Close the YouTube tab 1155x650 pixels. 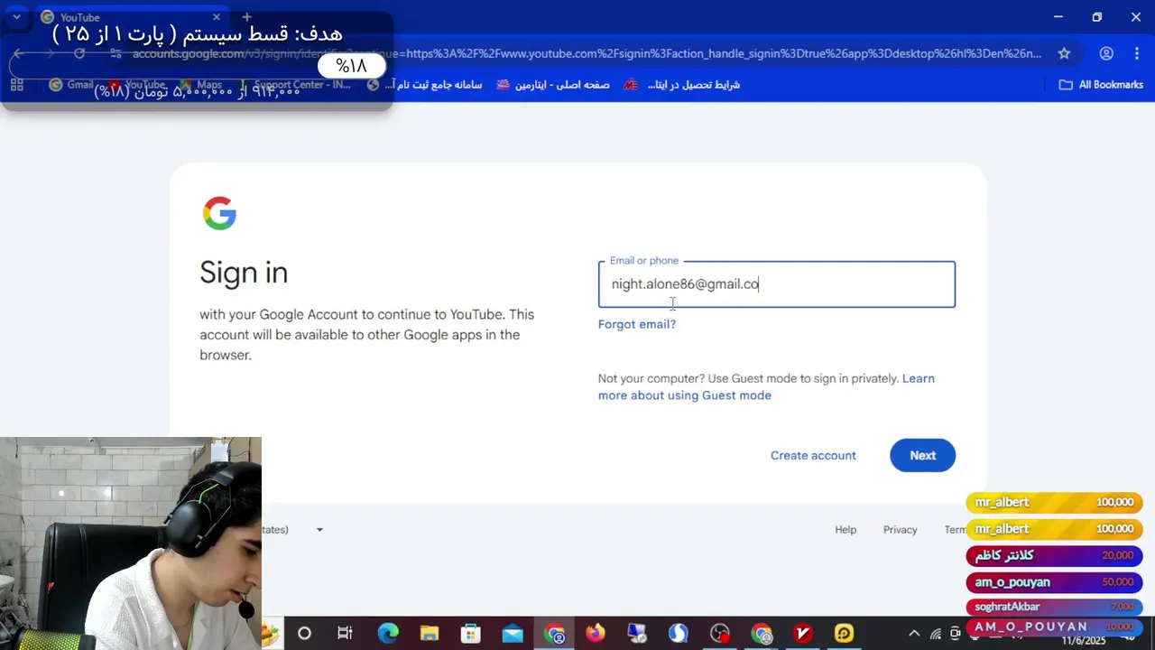point(217,17)
